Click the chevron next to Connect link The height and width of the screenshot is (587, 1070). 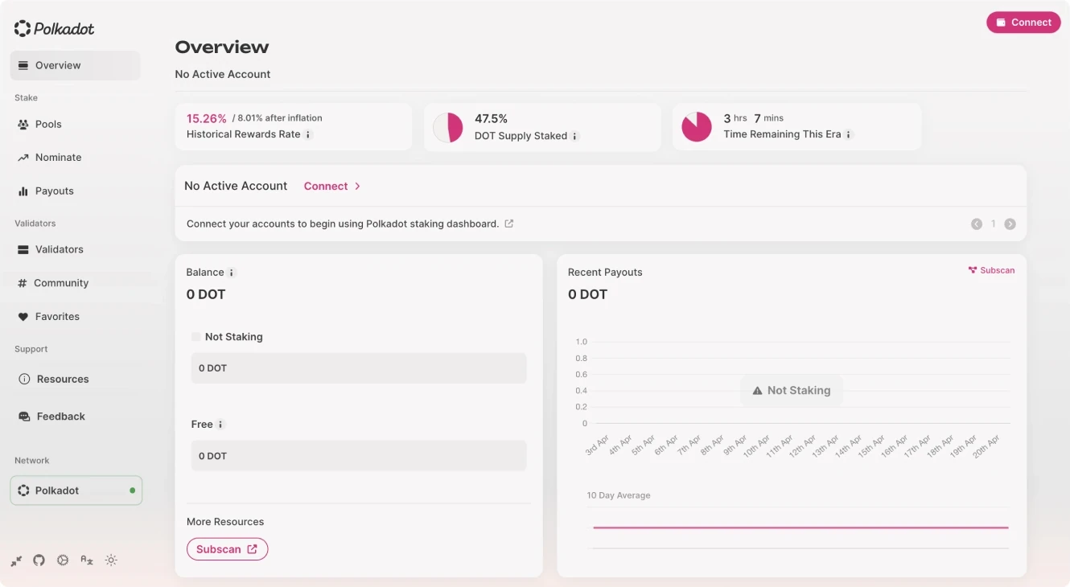357,186
